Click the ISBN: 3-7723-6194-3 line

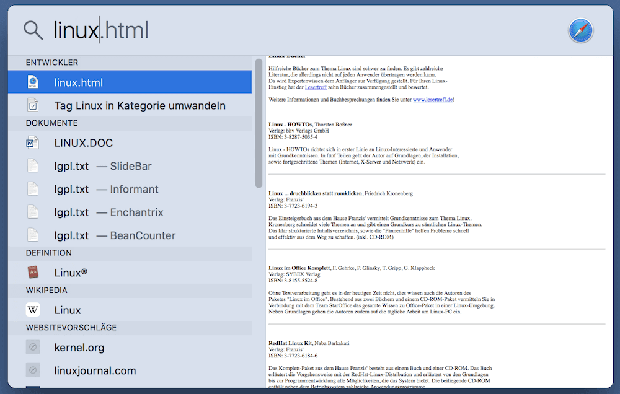[x=293, y=206]
